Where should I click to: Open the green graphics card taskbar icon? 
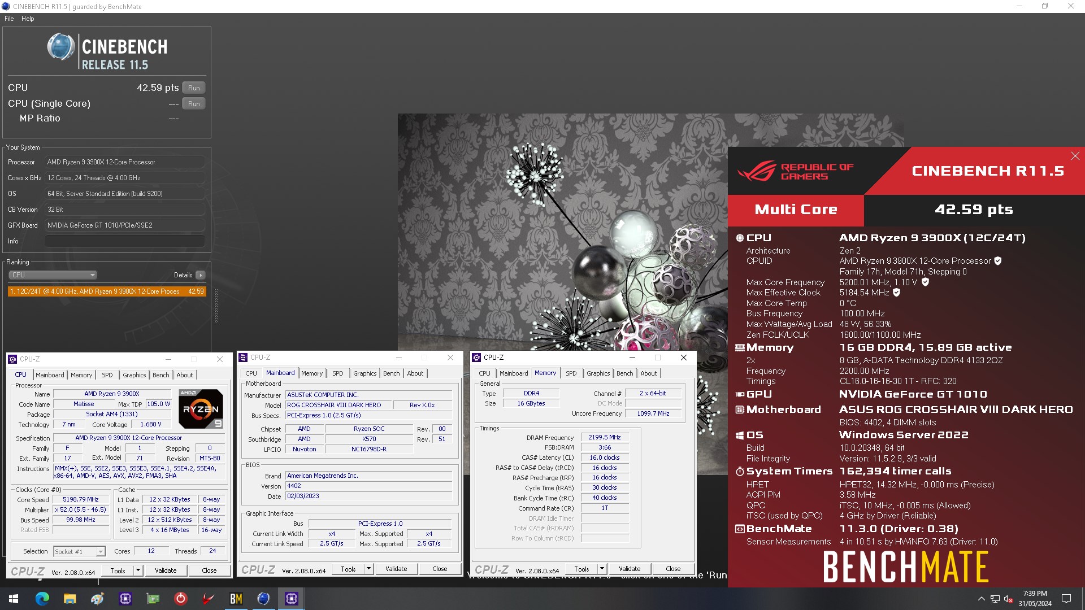click(x=153, y=599)
